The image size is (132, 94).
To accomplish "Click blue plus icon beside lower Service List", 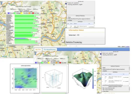I will (x=101, y=54).
